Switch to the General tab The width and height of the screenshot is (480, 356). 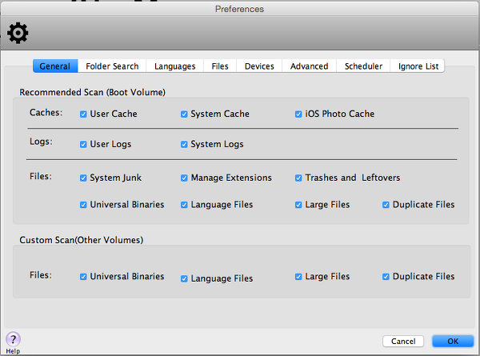click(55, 66)
